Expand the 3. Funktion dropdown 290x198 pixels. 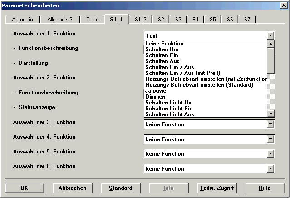point(270,124)
